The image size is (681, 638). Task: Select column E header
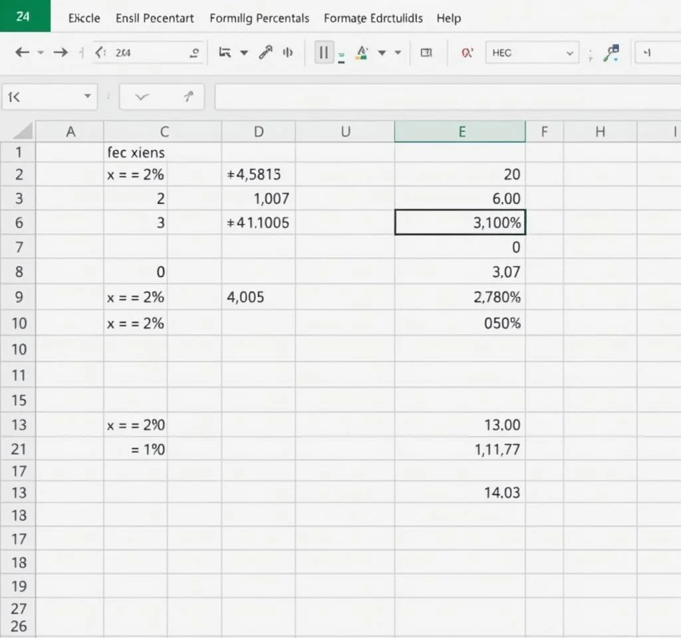click(460, 132)
